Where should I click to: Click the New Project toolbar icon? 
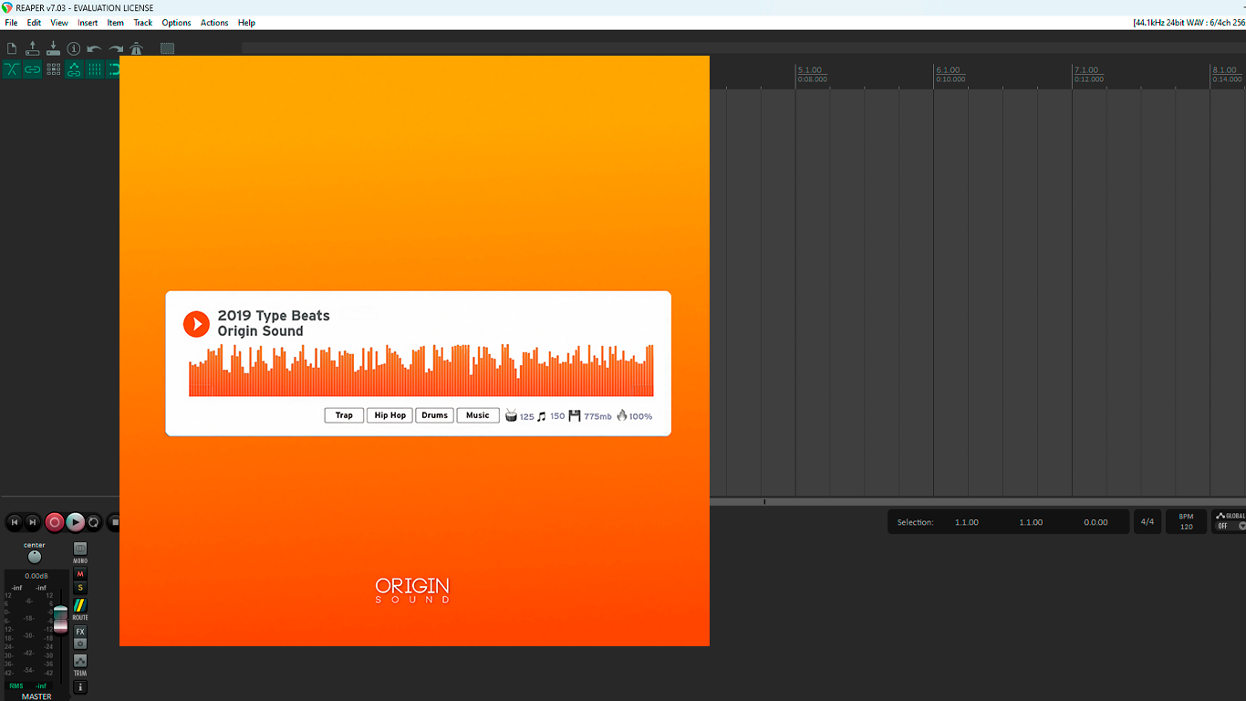point(12,48)
